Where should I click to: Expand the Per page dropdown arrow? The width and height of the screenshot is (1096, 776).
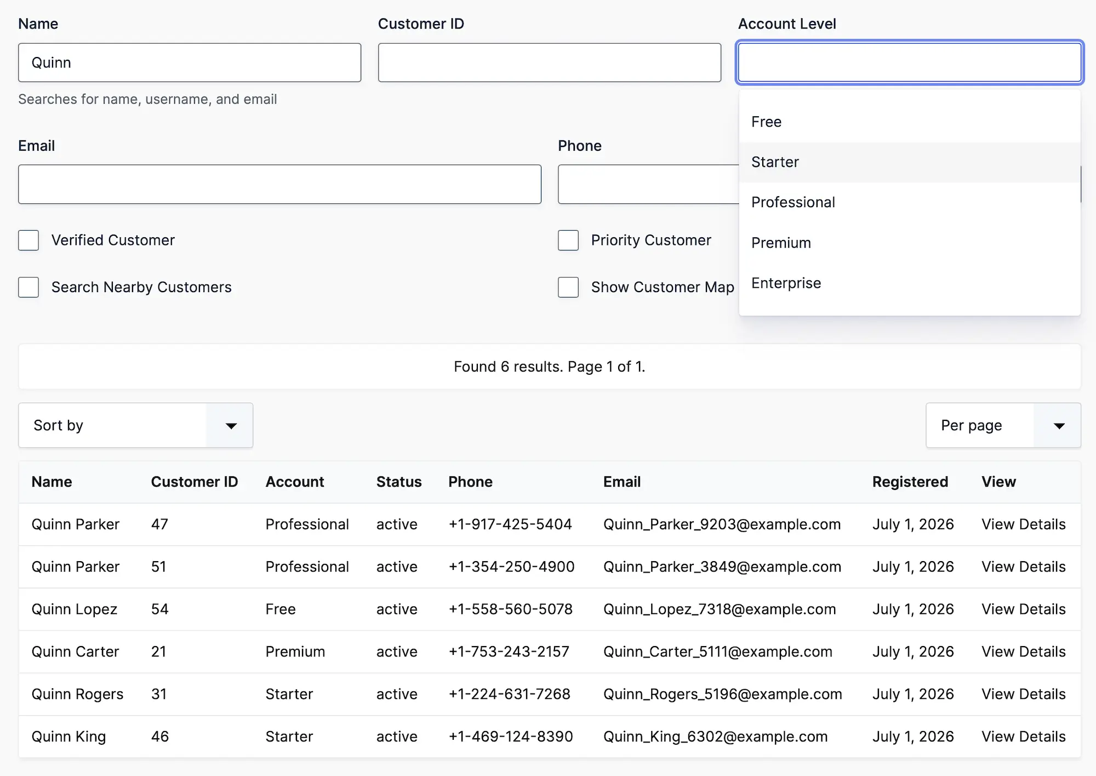[1059, 425]
